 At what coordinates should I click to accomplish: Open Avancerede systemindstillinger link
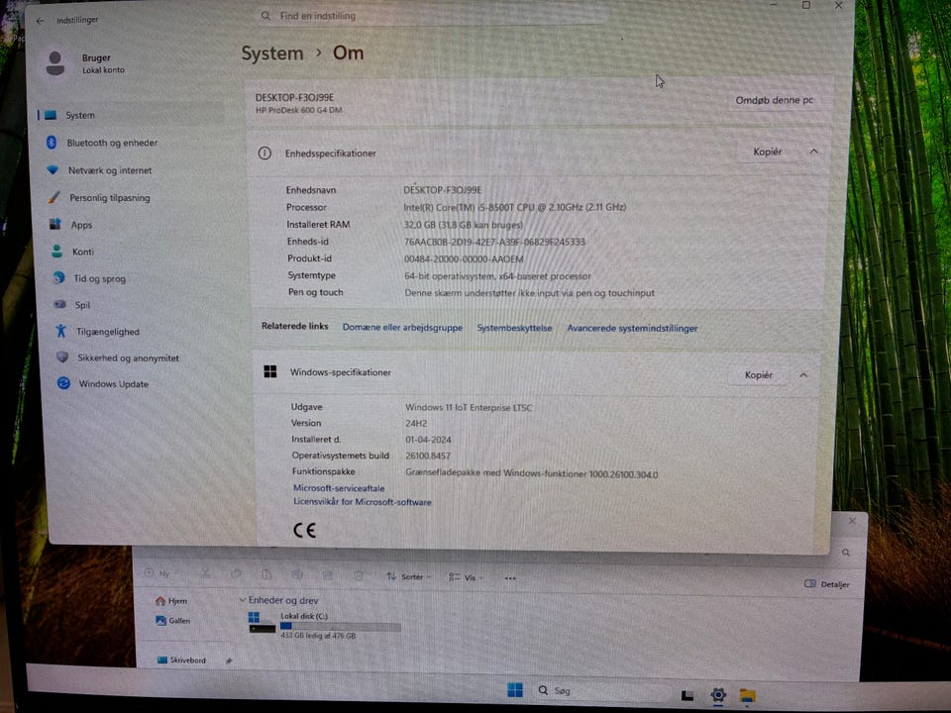tap(632, 329)
